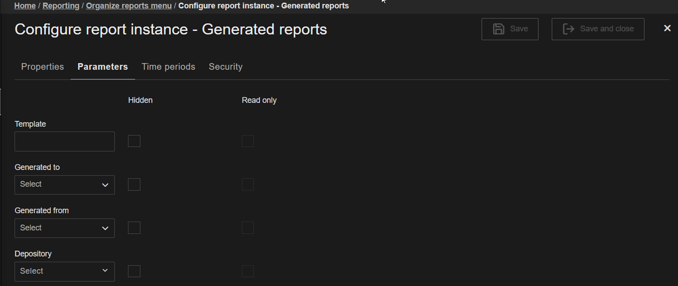The height and width of the screenshot is (286, 678).
Task: Tick the Hidden checkbox for Depository
Action: pos(134,271)
